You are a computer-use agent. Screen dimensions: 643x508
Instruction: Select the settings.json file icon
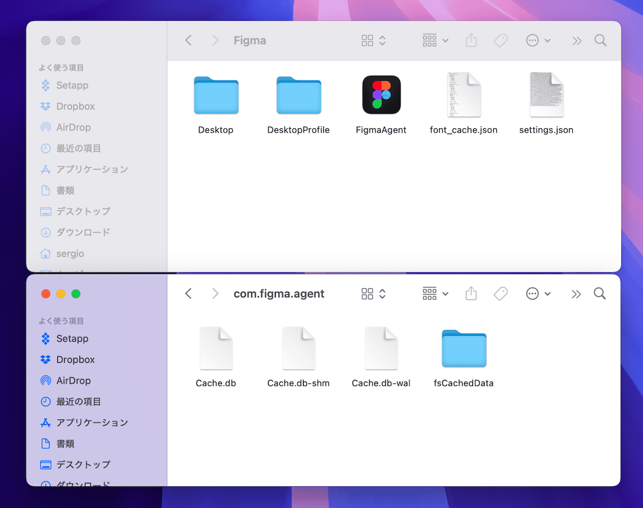point(546,95)
